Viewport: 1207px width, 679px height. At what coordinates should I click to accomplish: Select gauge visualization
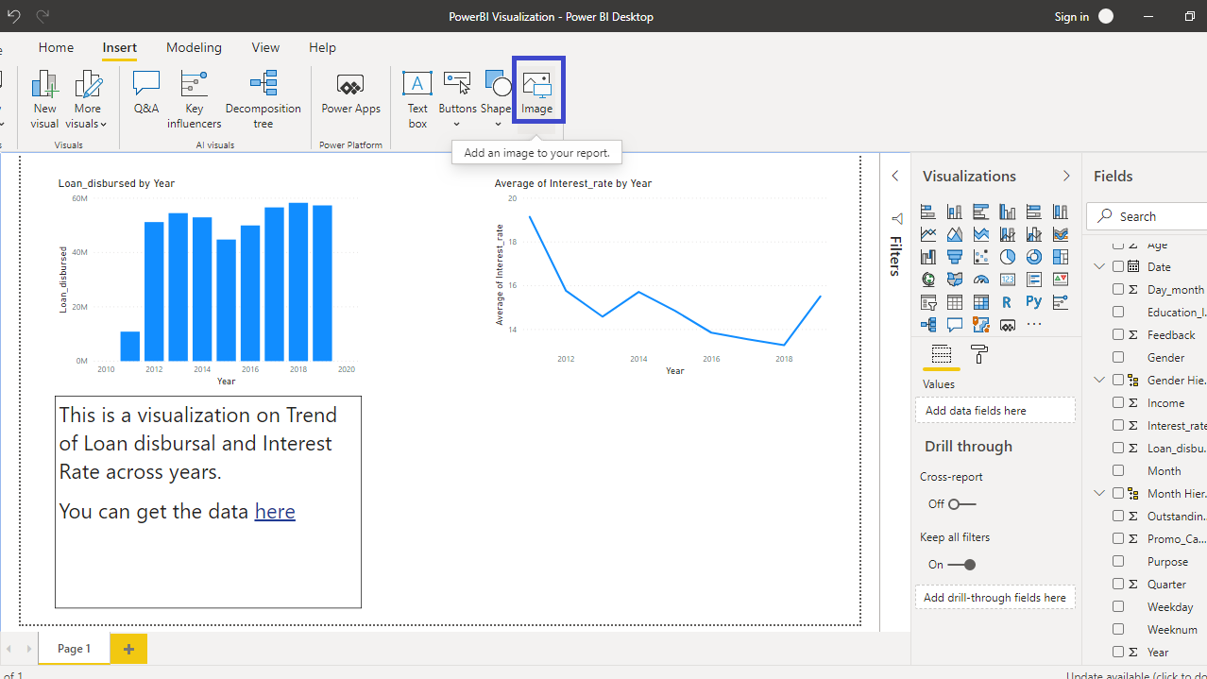coord(981,280)
